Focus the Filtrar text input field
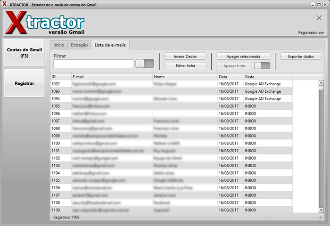The image size is (330, 226). [94, 64]
